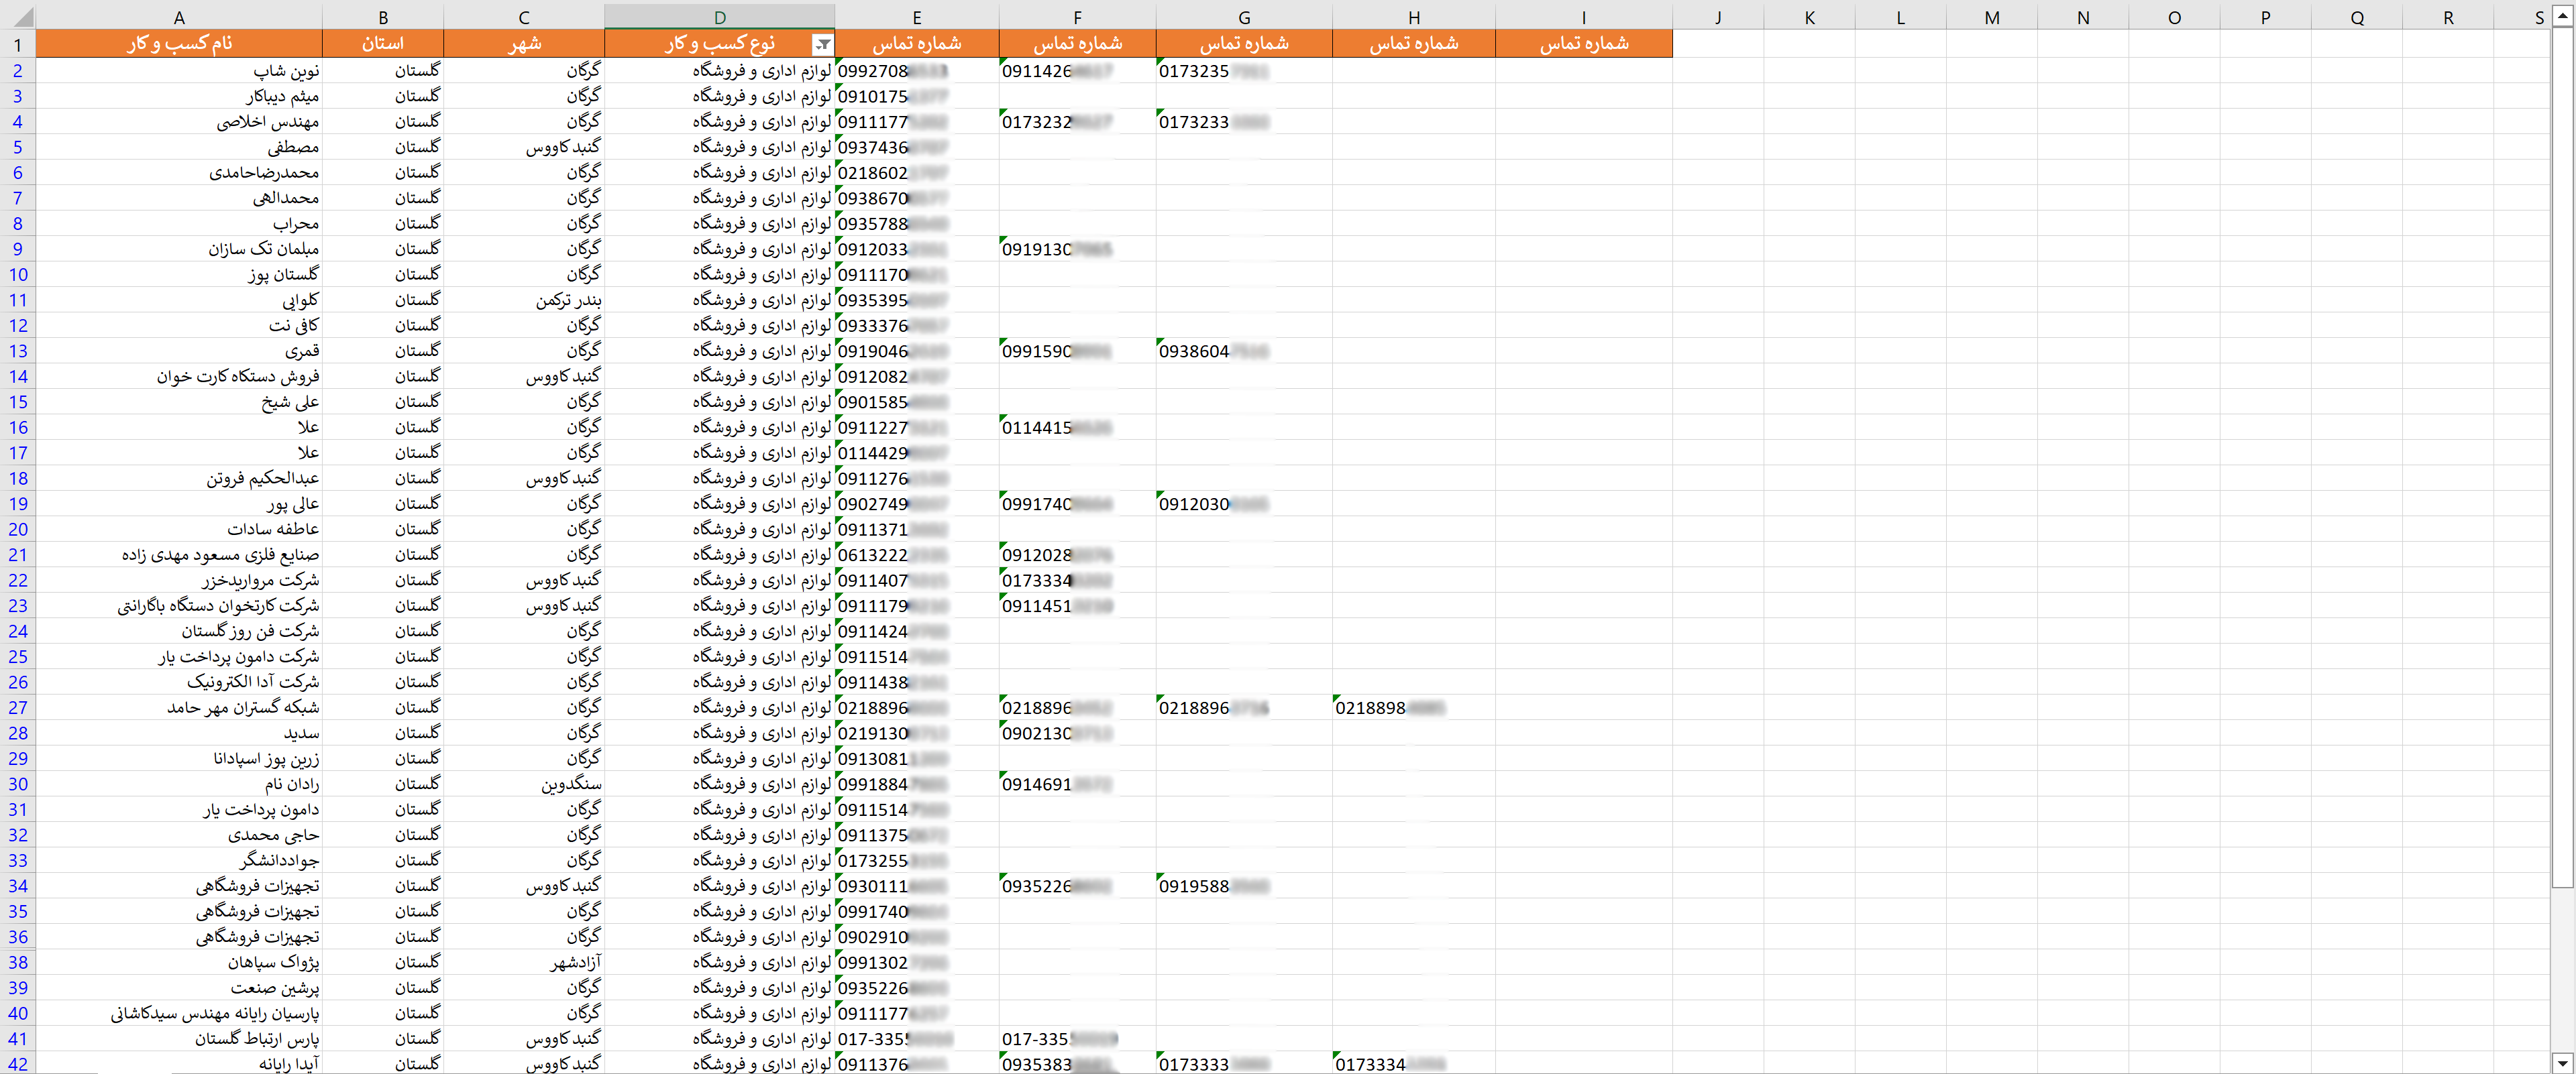
Task: Select column R header
Action: tap(2448, 17)
